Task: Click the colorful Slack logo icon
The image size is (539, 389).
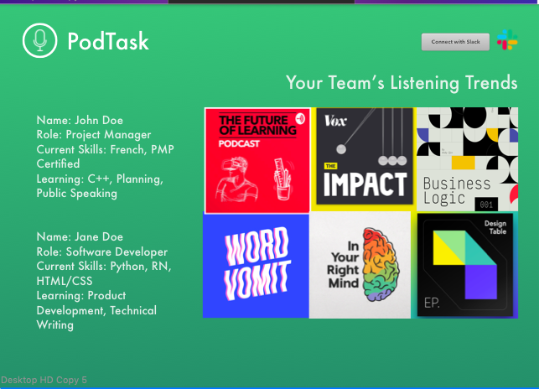Action: (507, 40)
